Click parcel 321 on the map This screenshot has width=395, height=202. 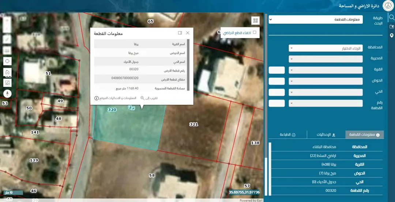[193, 124]
